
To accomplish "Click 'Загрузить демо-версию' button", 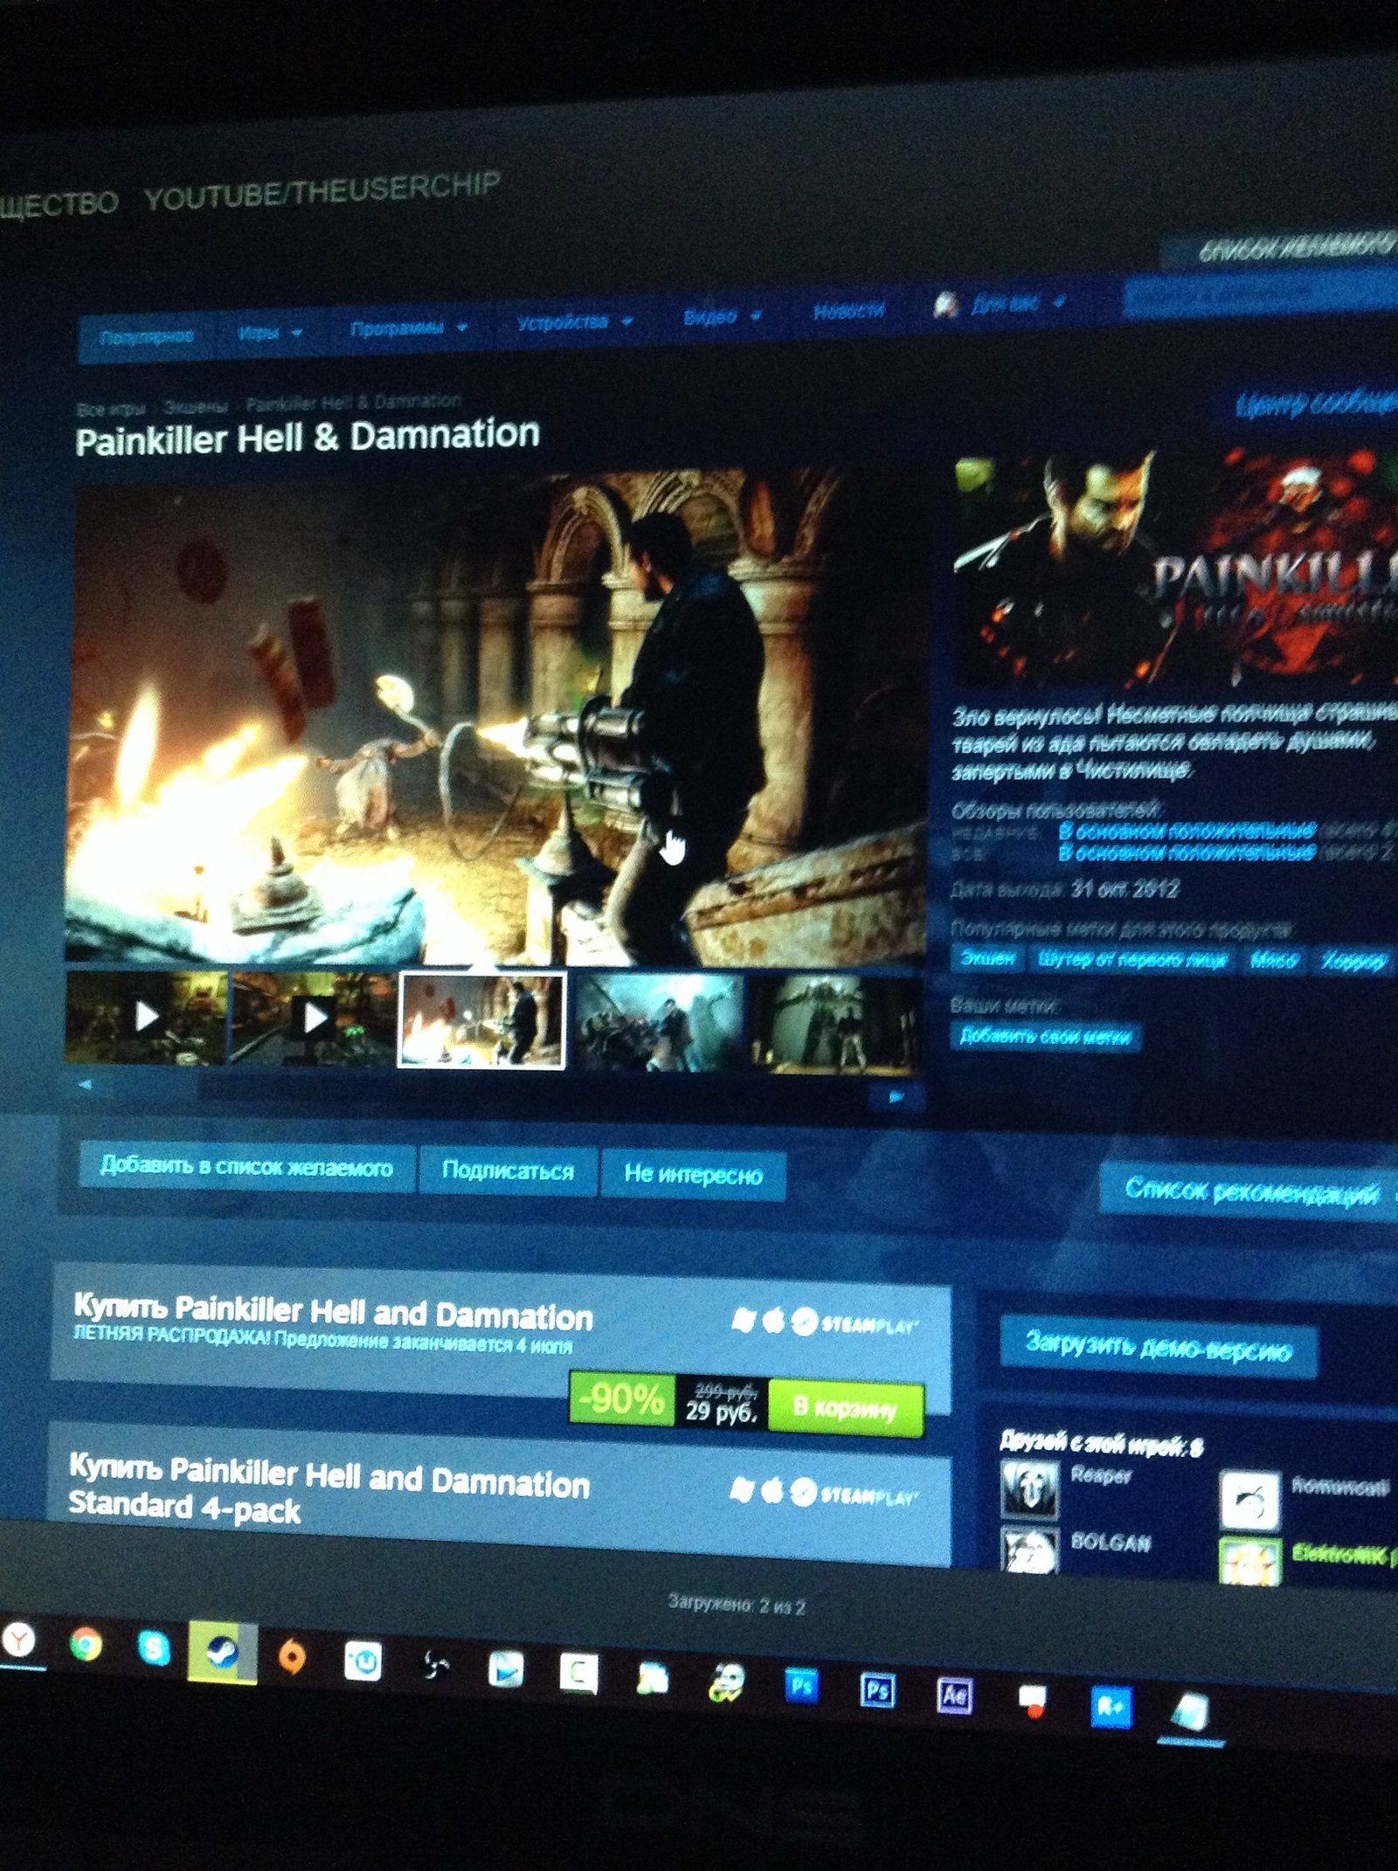I will click(1158, 1347).
